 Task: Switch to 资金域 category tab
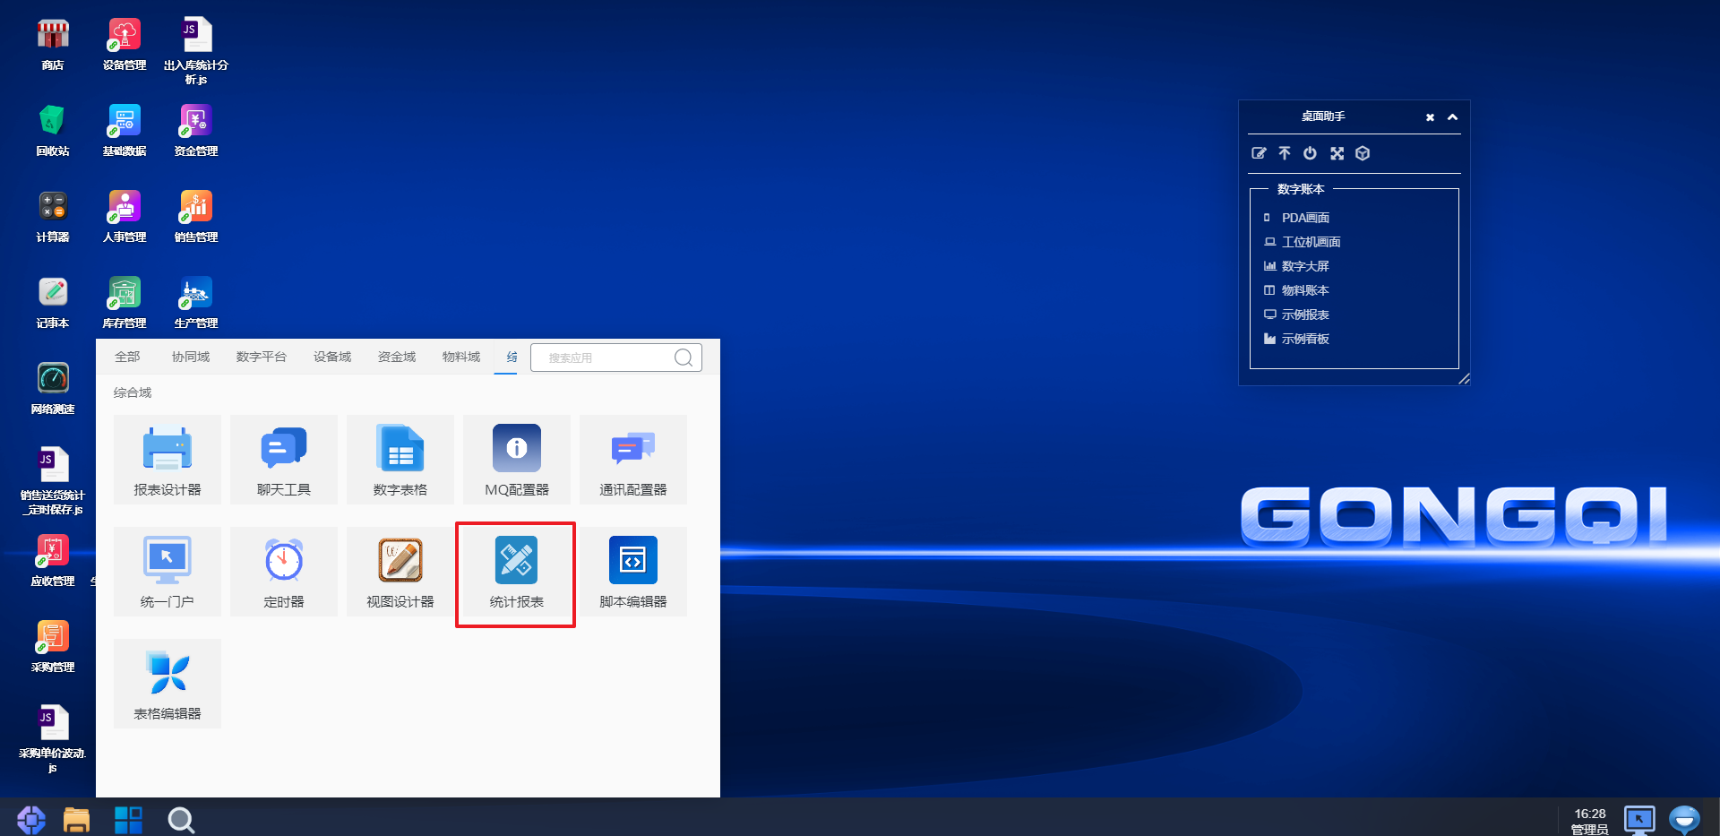pyautogui.click(x=397, y=357)
